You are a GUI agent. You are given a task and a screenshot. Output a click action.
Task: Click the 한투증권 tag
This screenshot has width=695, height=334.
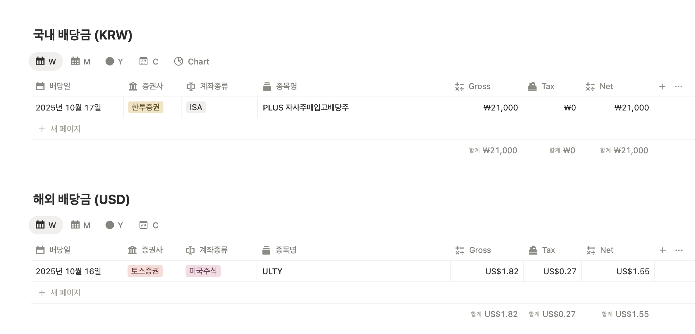[x=146, y=107]
